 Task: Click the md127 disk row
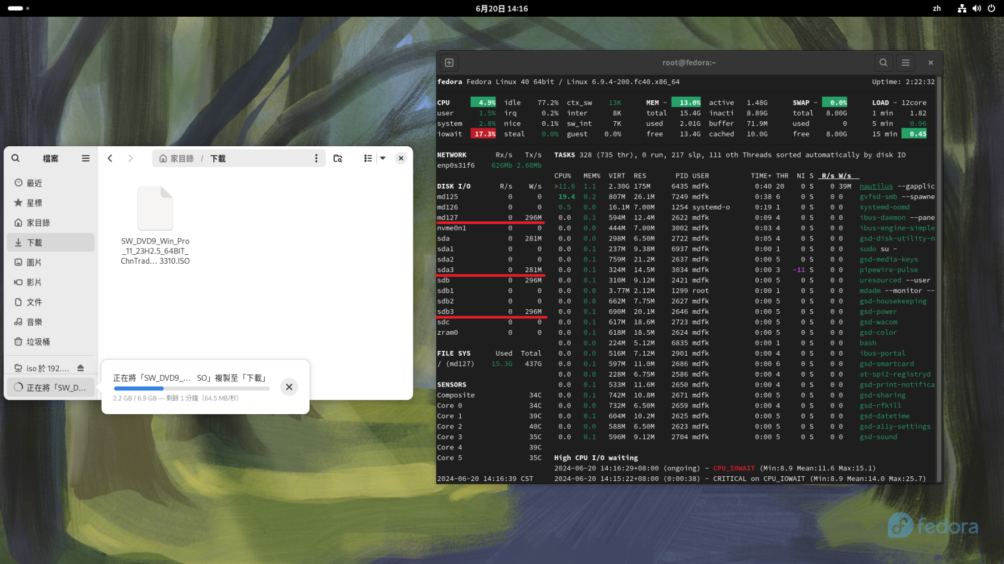click(489, 218)
